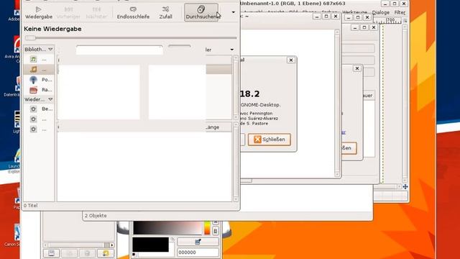
Task: Click the '0 Titel' status bar text
Action: (x=30, y=206)
